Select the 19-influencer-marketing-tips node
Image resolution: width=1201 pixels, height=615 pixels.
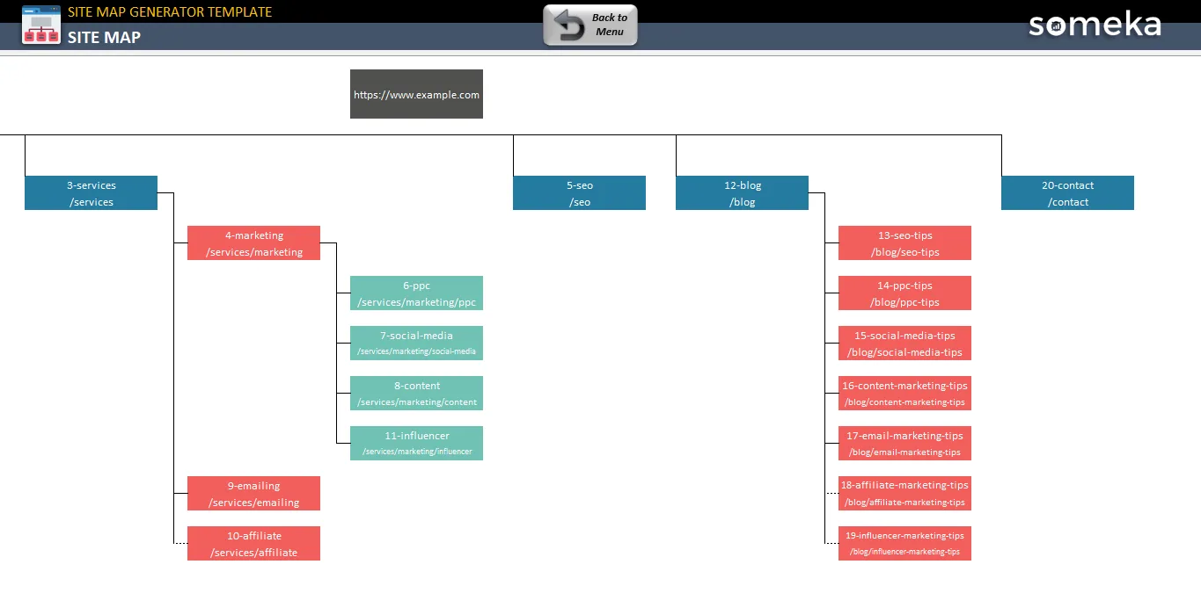904,544
